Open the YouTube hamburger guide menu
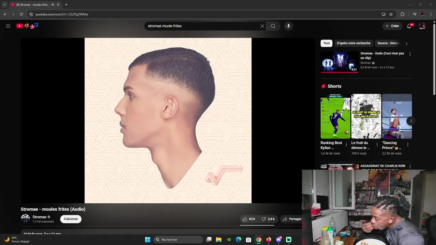The image size is (436, 245). coord(8,26)
